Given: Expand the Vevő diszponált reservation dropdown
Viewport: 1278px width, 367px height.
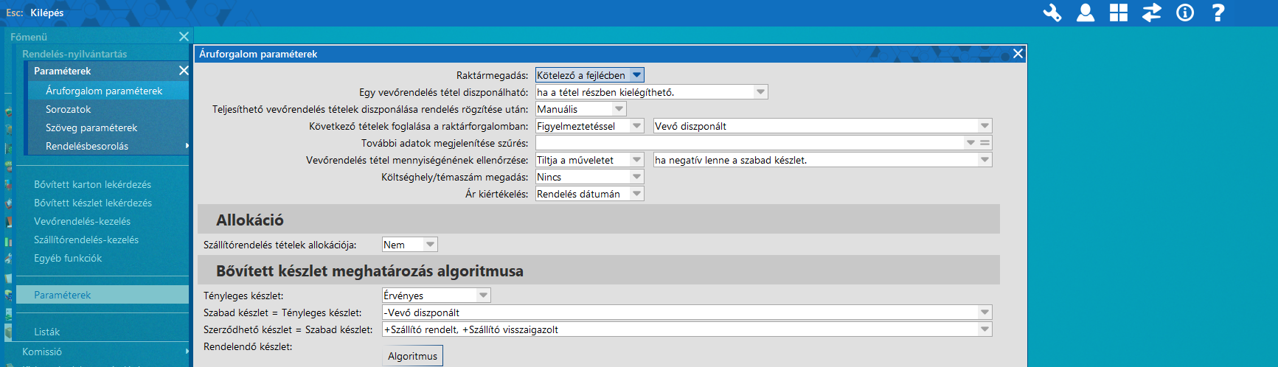Looking at the screenshot, I should tap(984, 126).
